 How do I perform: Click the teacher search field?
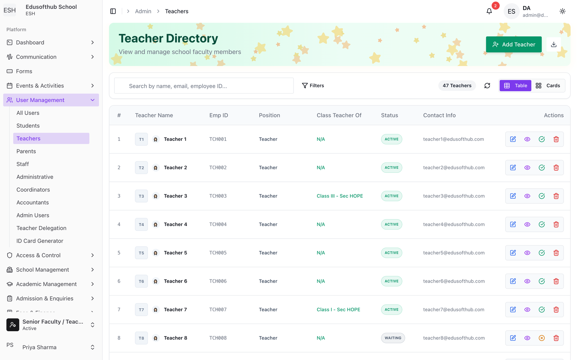[x=204, y=86]
